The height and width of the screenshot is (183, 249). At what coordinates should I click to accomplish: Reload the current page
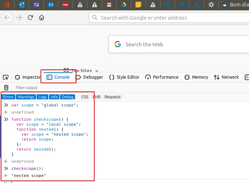tap(30, 17)
